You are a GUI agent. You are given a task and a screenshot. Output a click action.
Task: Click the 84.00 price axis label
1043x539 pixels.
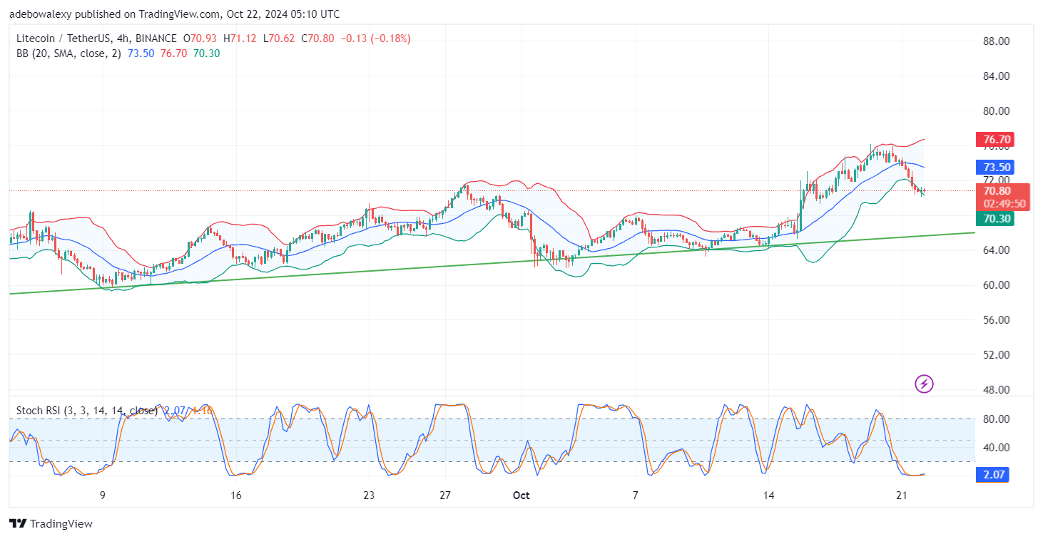(x=995, y=76)
